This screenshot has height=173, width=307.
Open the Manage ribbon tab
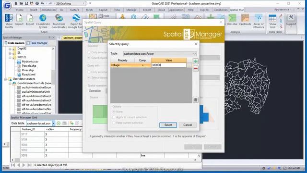(x=131, y=10)
